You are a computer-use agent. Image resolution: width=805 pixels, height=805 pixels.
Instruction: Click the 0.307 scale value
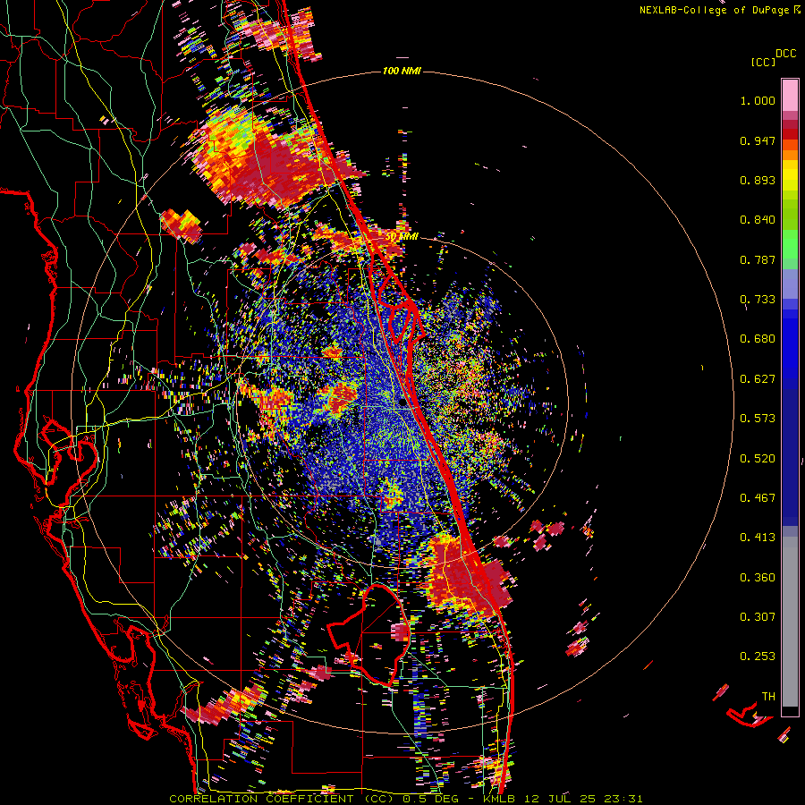click(x=758, y=617)
